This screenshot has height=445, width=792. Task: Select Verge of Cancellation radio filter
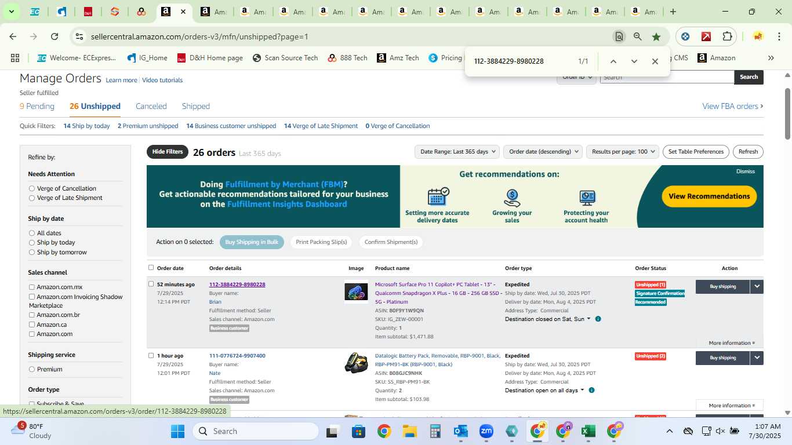tap(32, 188)
